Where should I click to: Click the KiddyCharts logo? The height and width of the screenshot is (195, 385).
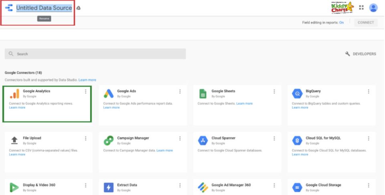342,8
